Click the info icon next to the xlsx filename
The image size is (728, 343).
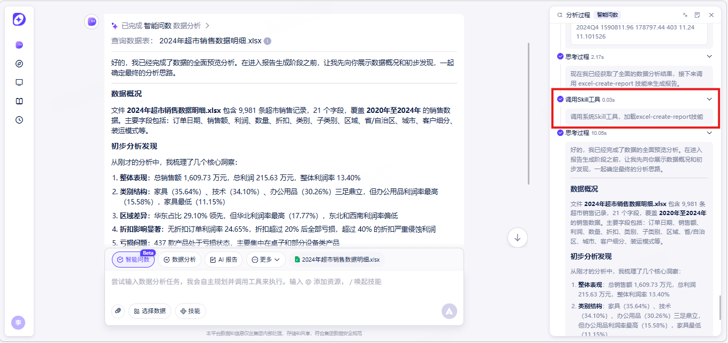[x=268, y=41]
